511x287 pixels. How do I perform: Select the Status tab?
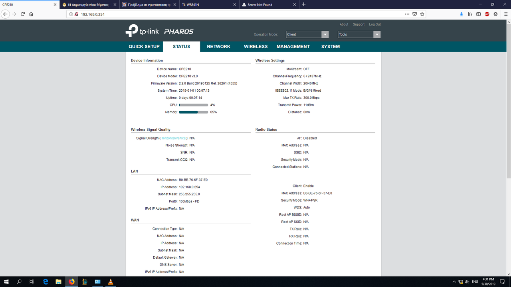pyautogui.click(x=181, y=47)
